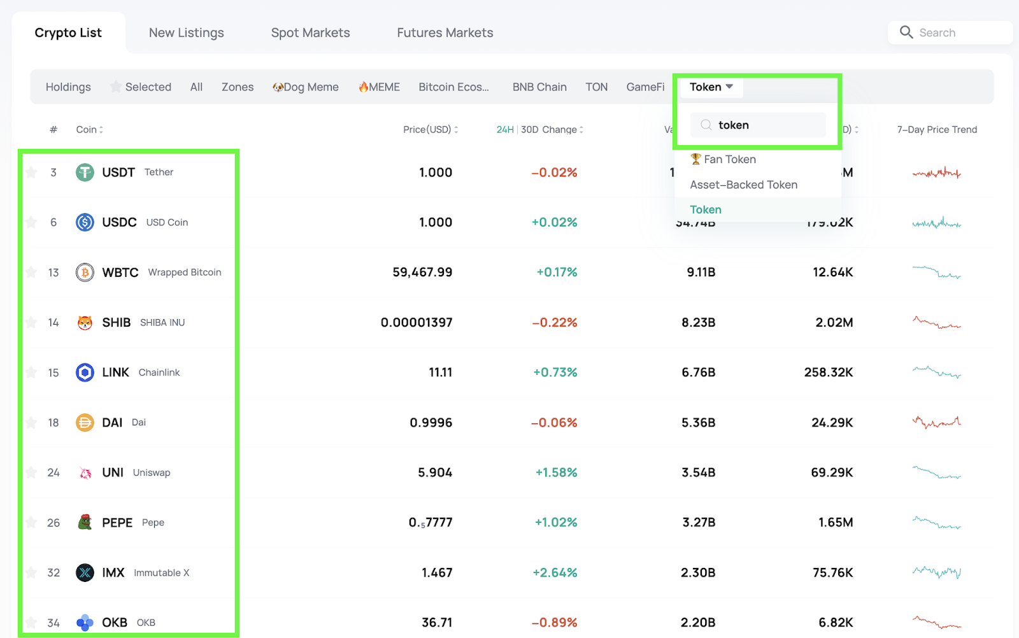Filter by BNB Chain category
The width and height of the screenshot is (1019, 638).
coord(539,87)
